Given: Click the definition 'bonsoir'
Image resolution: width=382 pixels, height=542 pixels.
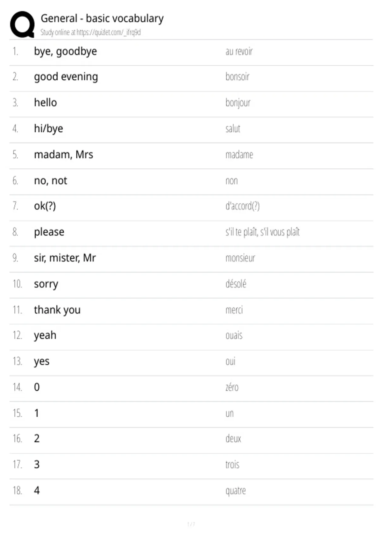Looking at the screenshot, I should pyautogui.click(x=237, y=77).
